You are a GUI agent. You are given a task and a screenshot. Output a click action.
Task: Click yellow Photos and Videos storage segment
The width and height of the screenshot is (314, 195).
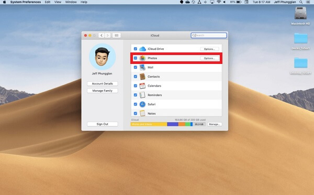tap(149, 124)
